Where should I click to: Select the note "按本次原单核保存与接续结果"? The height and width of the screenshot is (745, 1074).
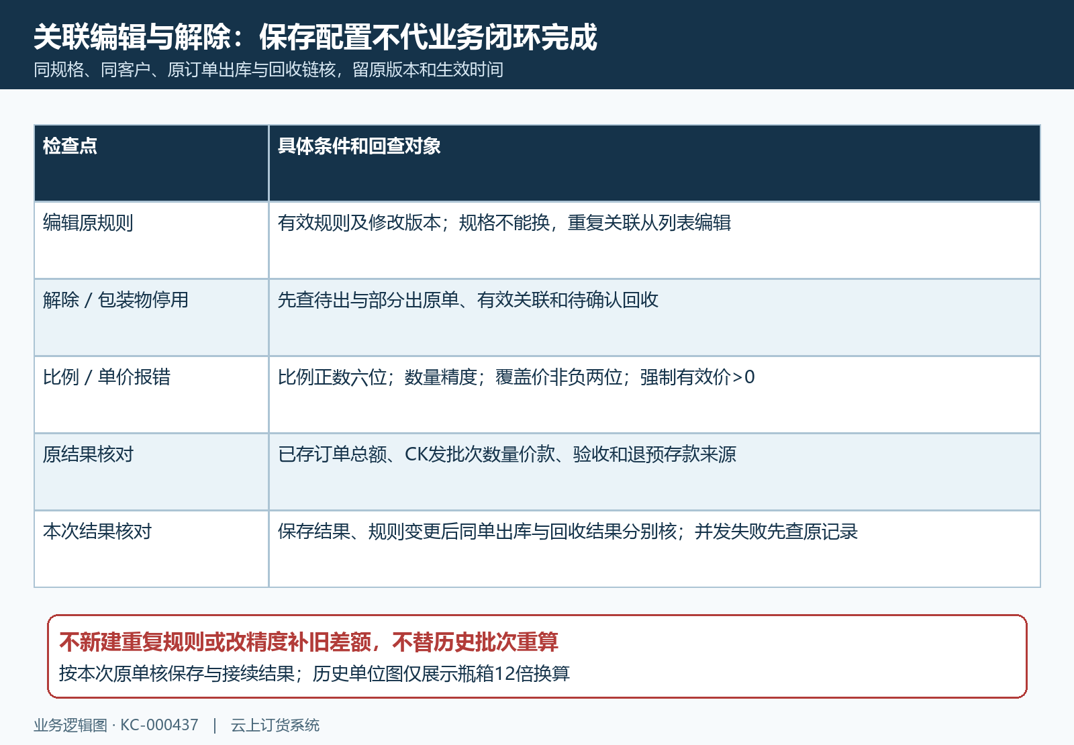coord(177,673)
